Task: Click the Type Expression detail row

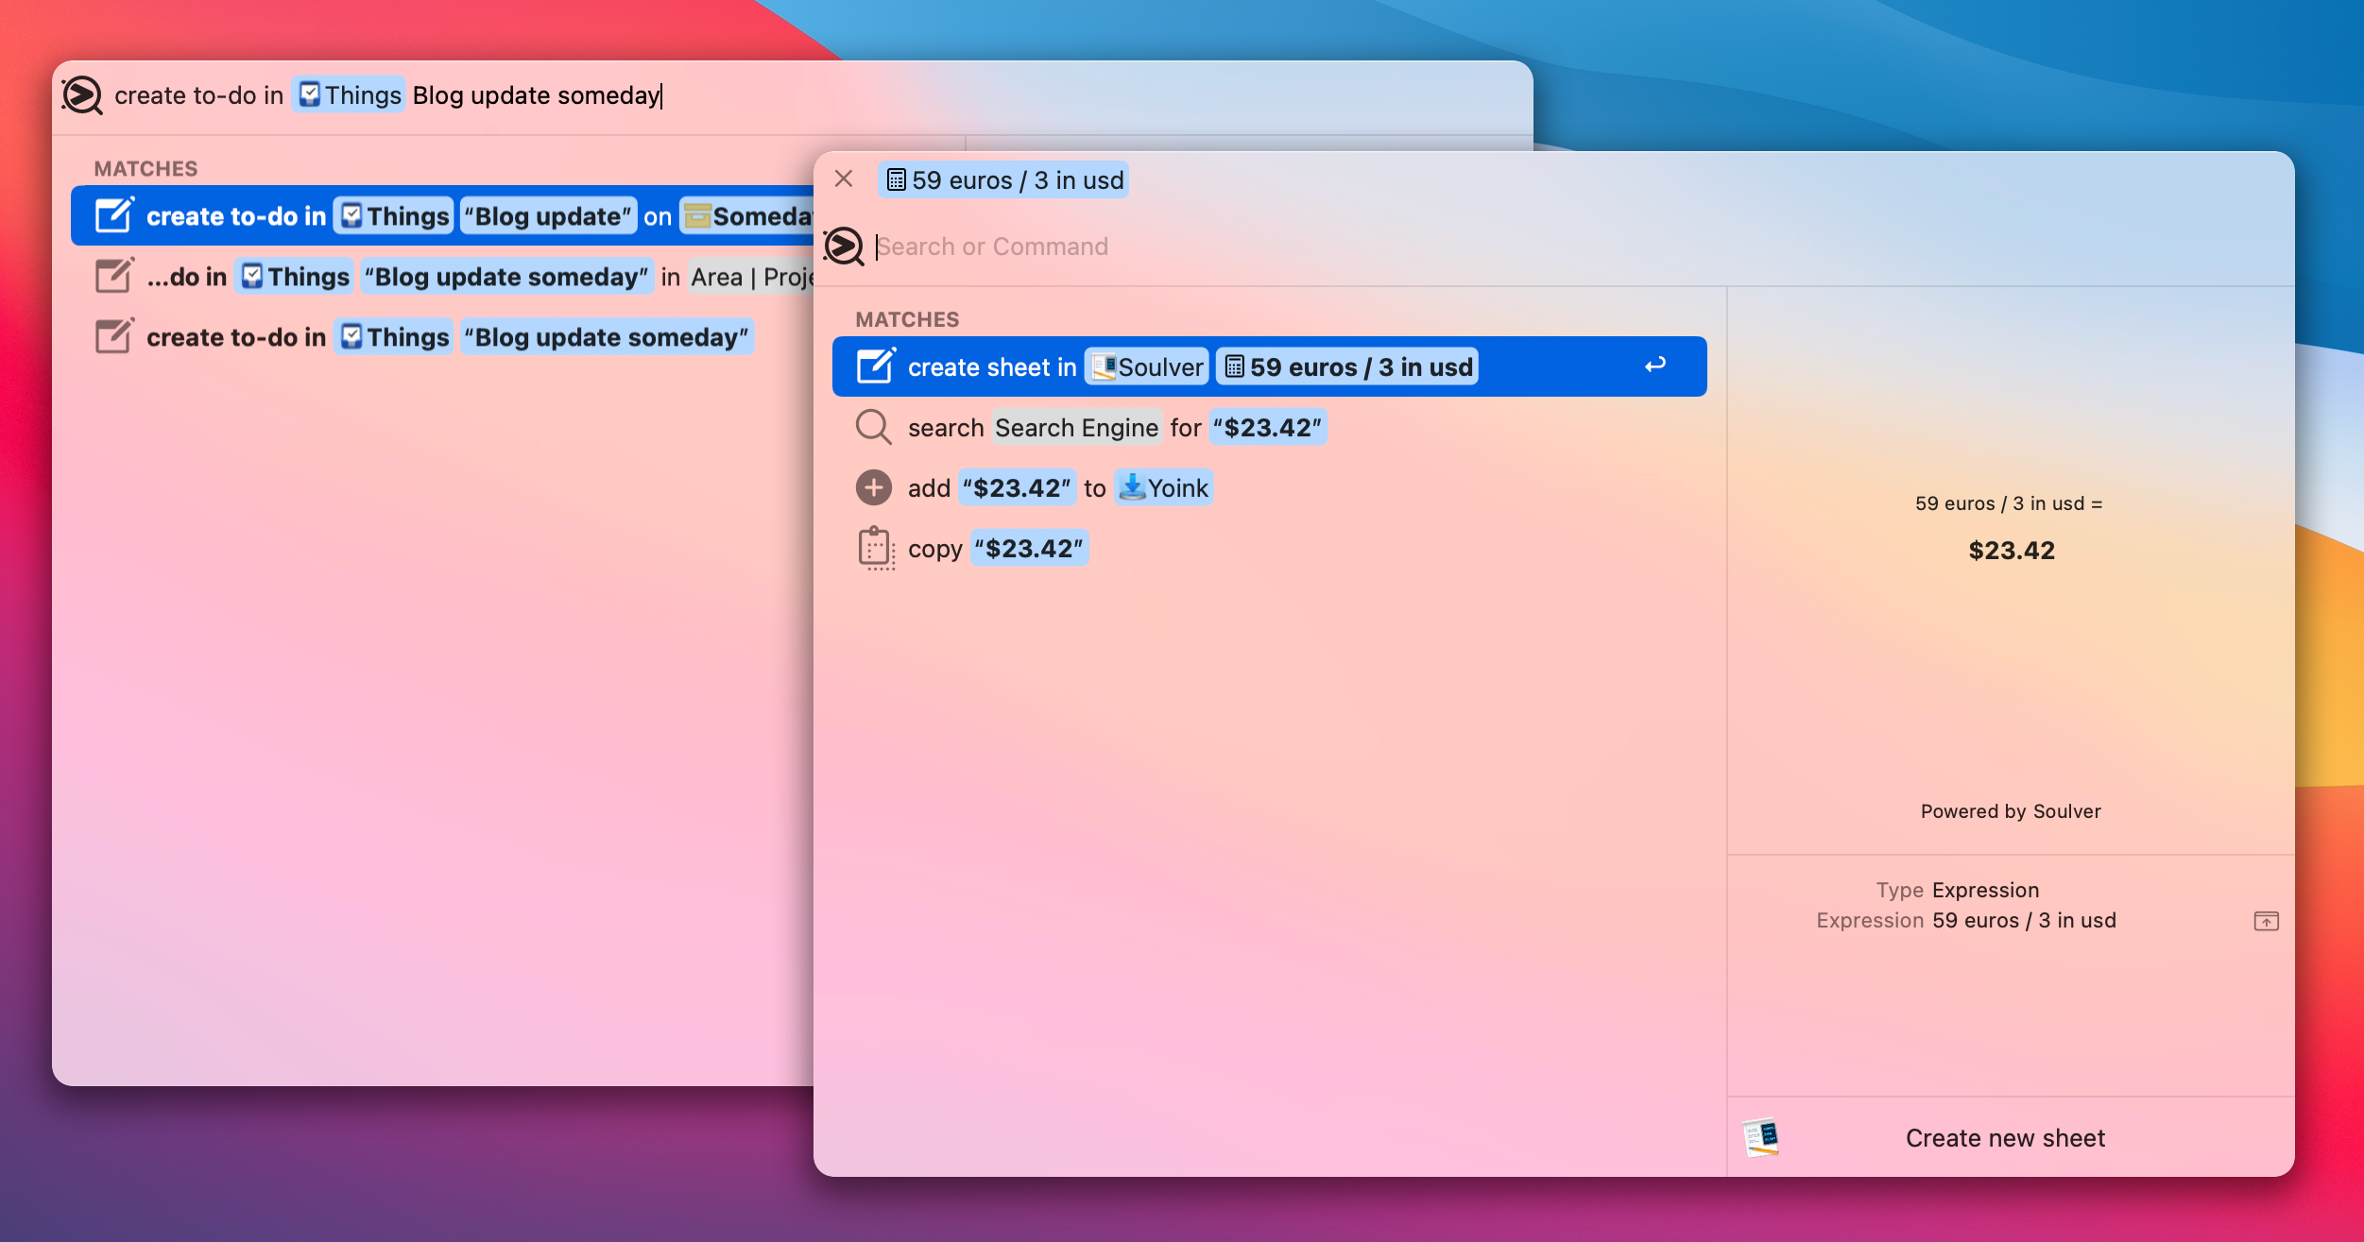Action: click(1958, 890)
